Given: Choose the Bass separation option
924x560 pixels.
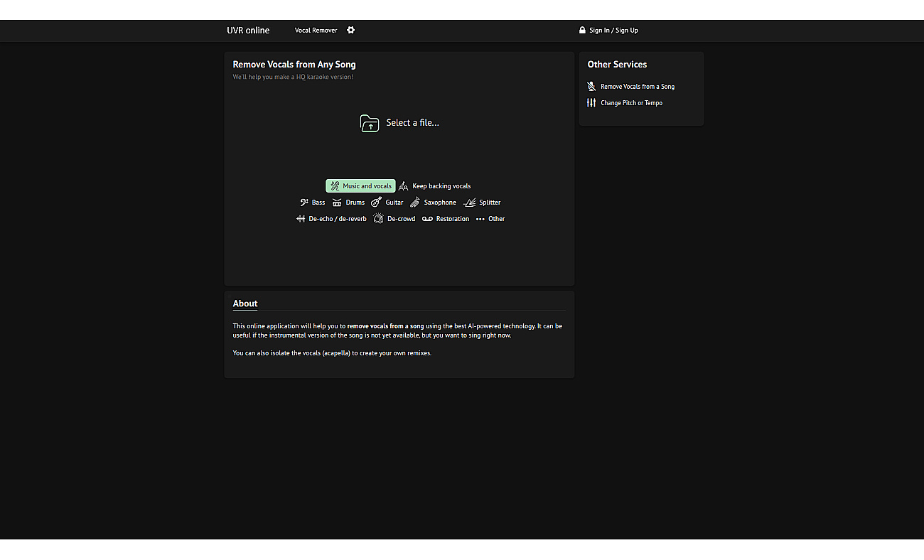Looking at the screenshot, I should point(312,203).
